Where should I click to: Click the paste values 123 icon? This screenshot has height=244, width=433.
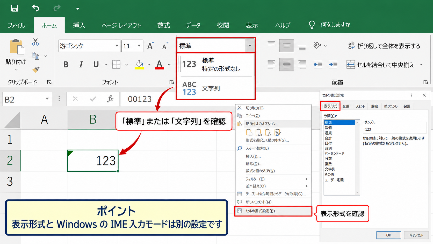click(x=259, y=133)
